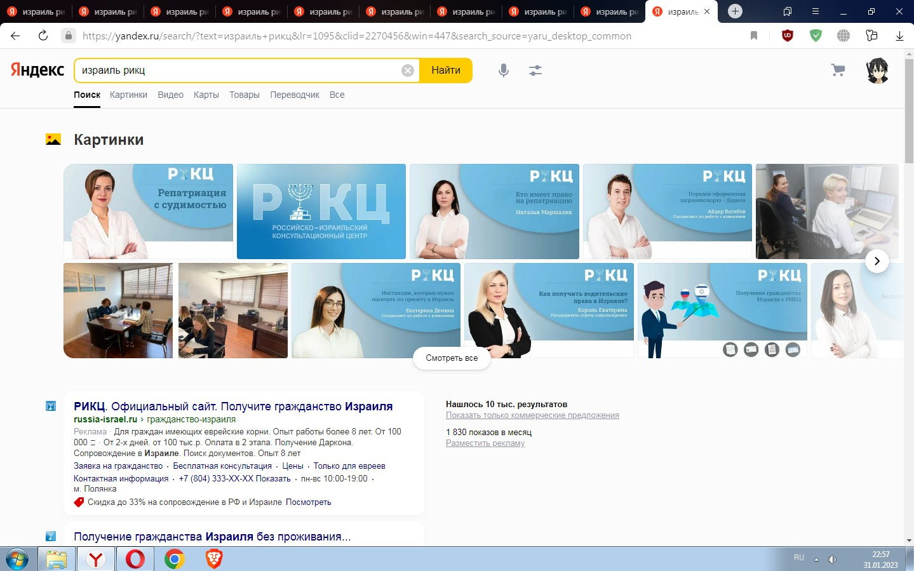This screenshot has width=914, height=571.
Task: Switch to the Карты search tab
Action: click(x=206, y=95)
